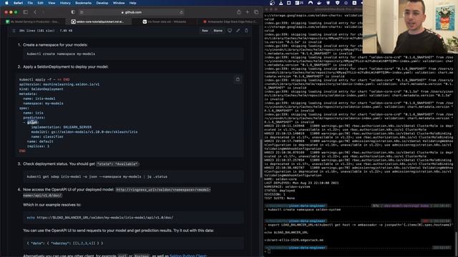Image resolution: width=458 pixels, height=257 pixels.
Task: Delete file with trash icon
Action: coord(246,31)
